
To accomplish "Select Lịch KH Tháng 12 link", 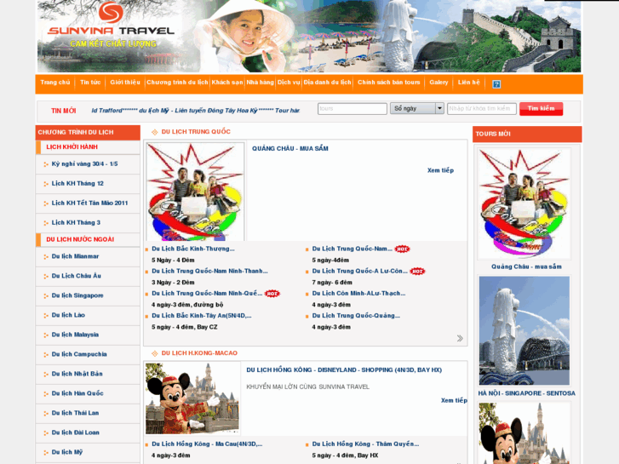I will tap(77, 184).
